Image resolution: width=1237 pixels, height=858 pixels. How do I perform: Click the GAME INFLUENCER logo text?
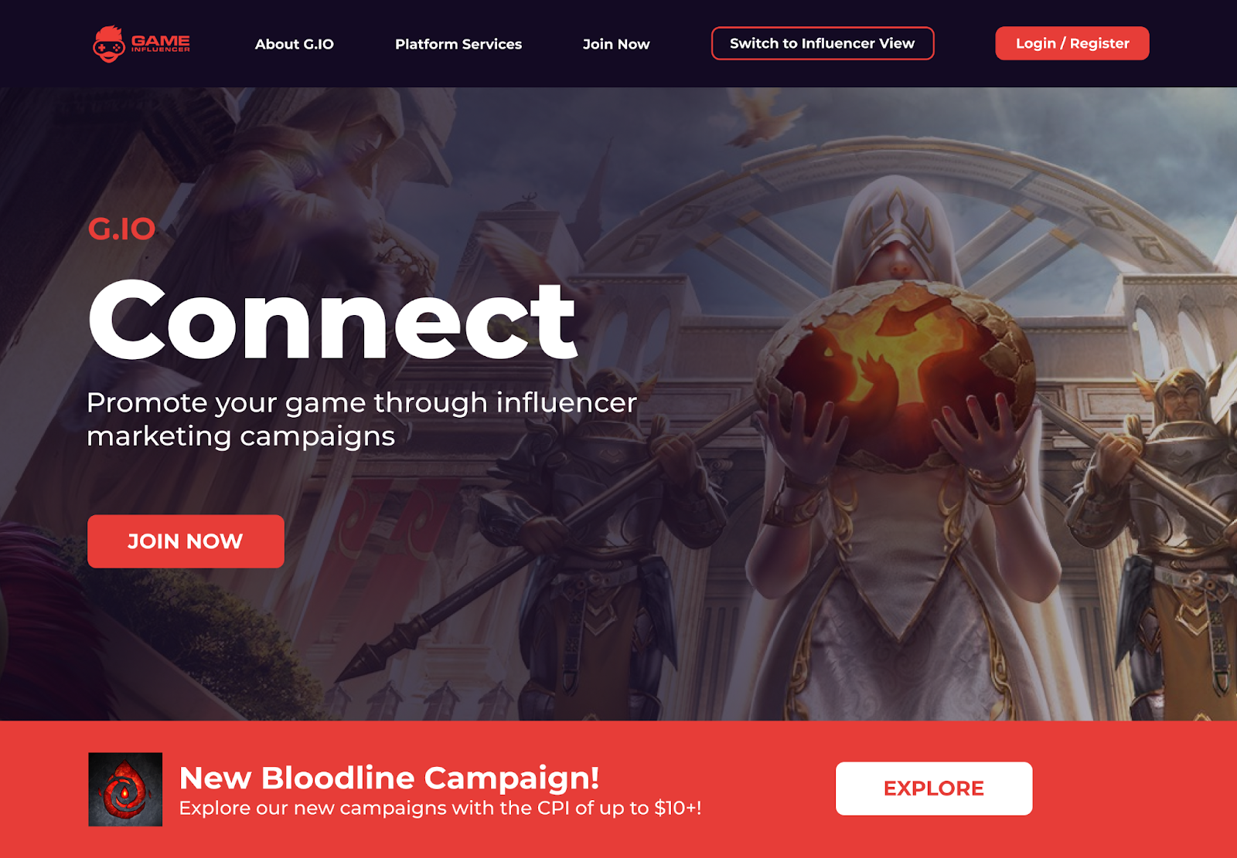point(161,43)
